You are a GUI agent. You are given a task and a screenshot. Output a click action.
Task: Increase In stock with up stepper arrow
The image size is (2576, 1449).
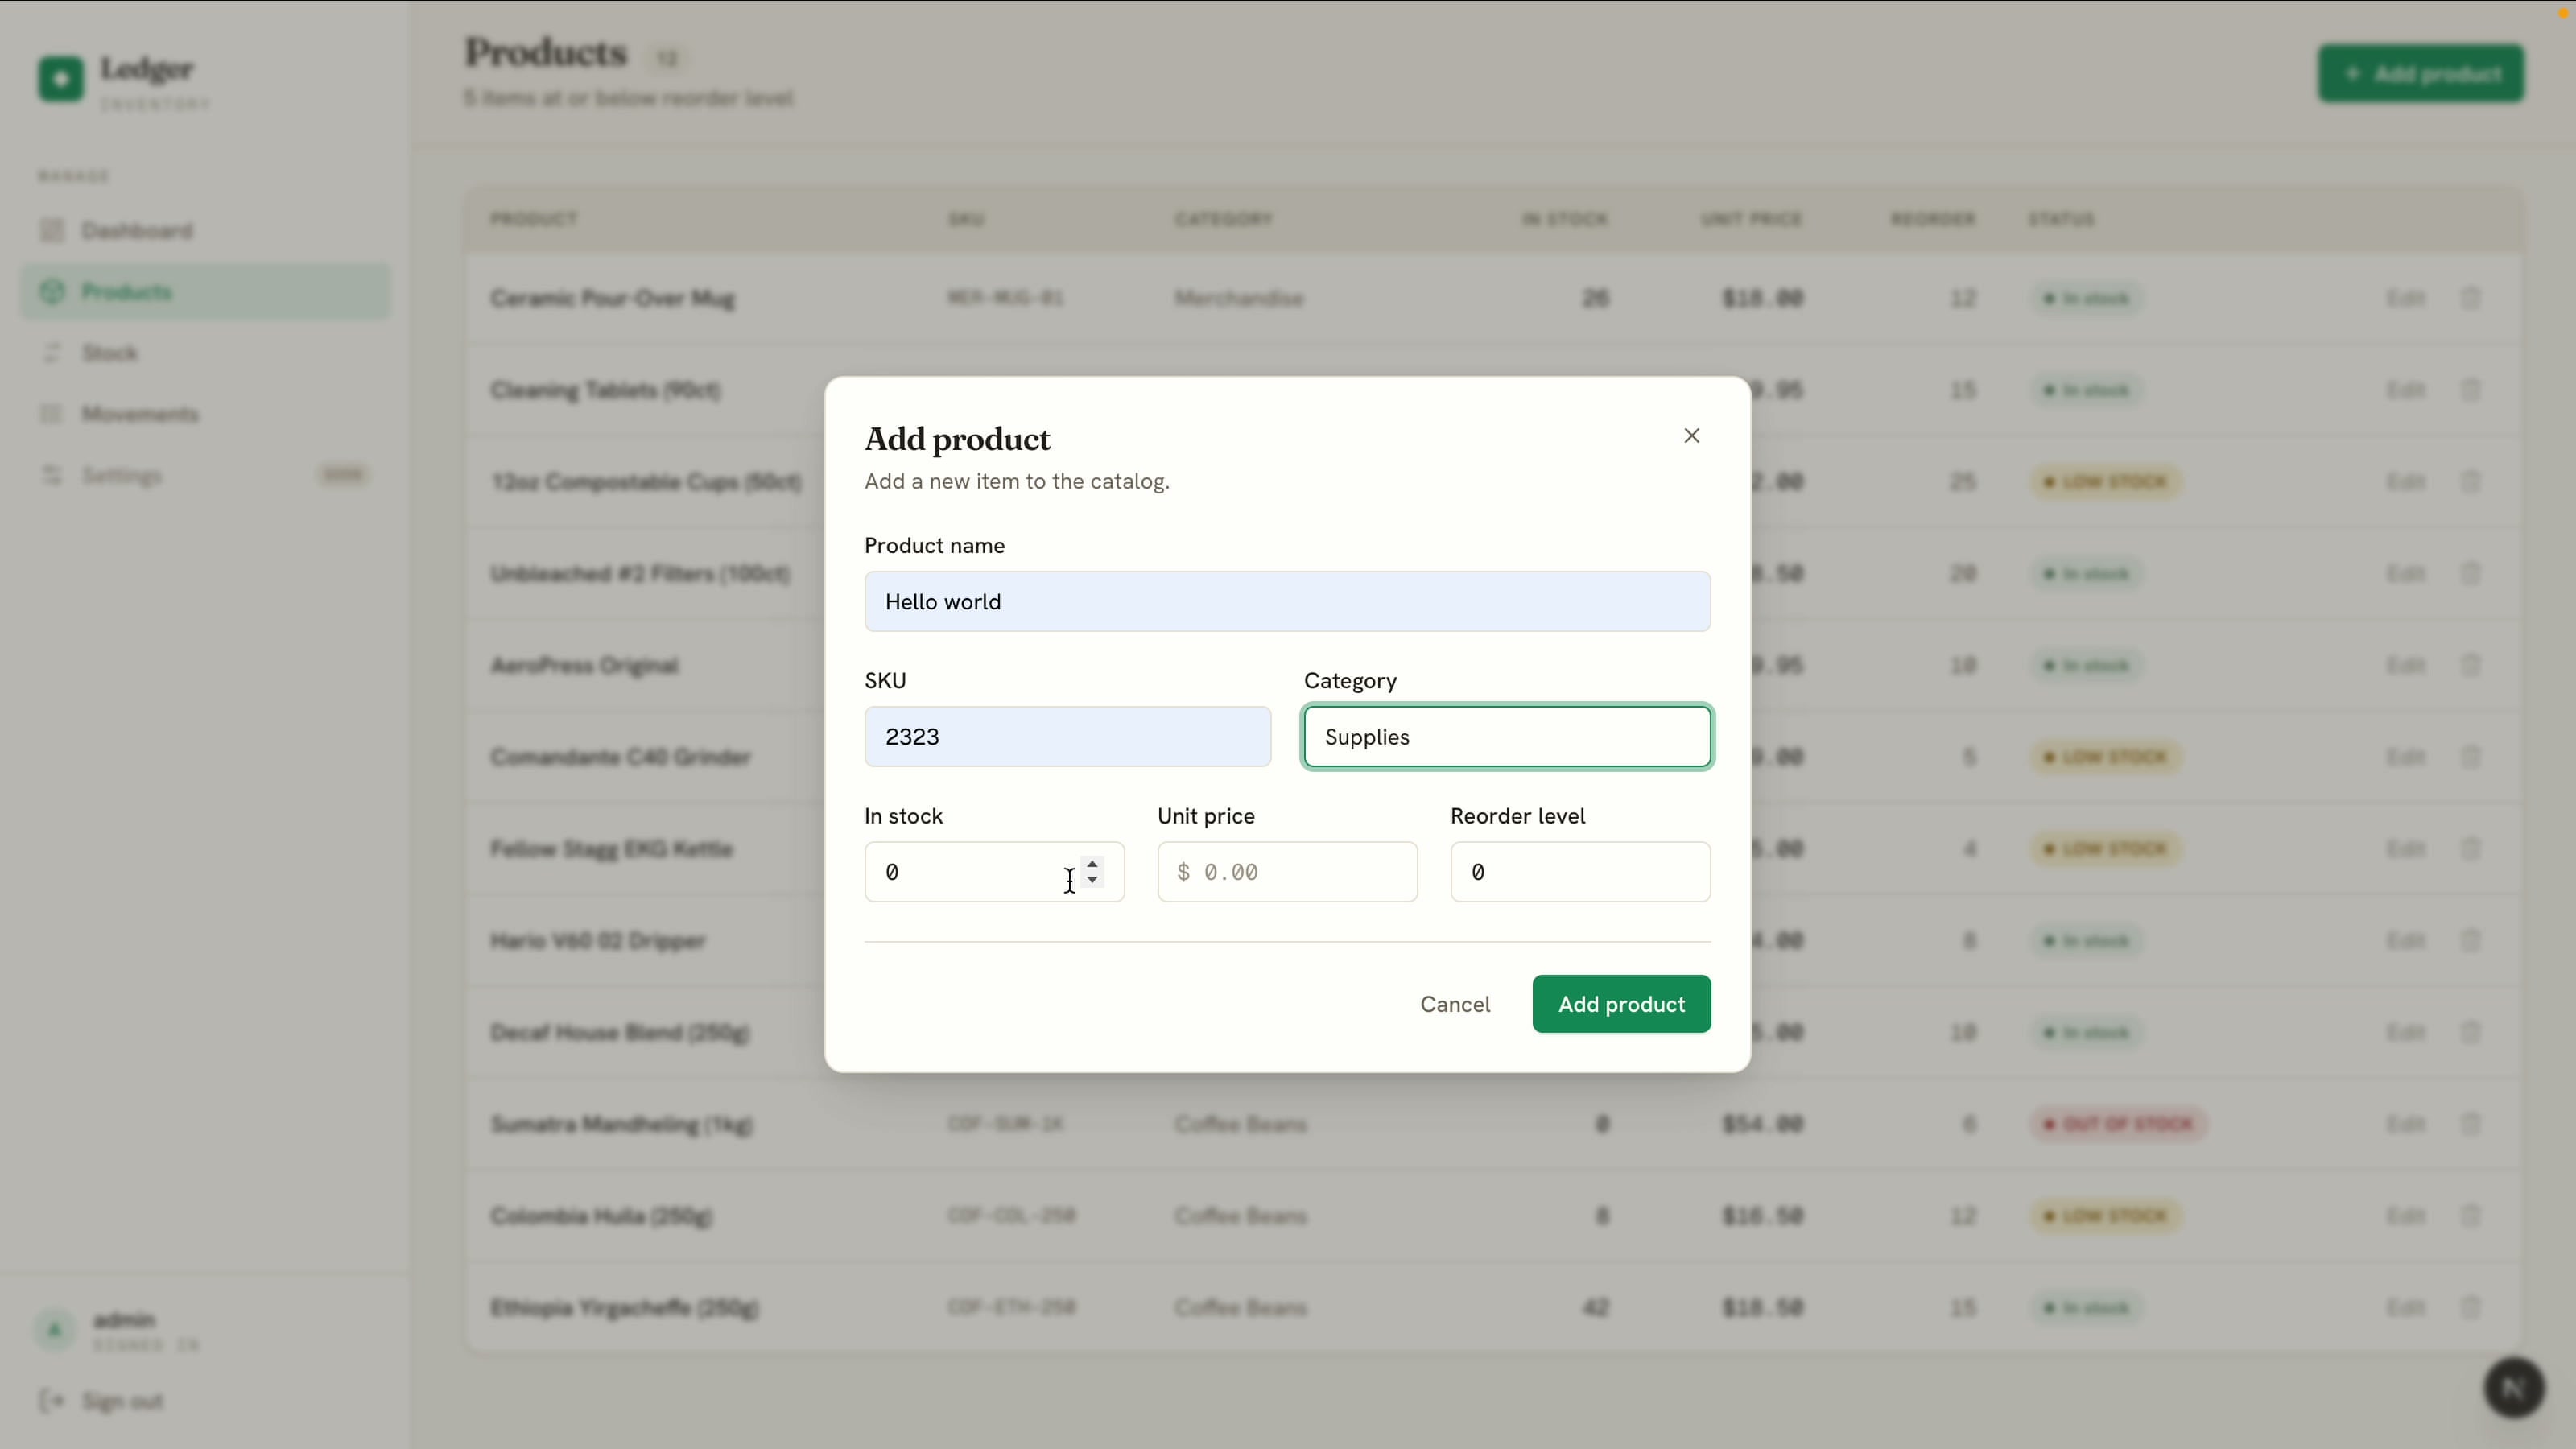click(1092, 863)
